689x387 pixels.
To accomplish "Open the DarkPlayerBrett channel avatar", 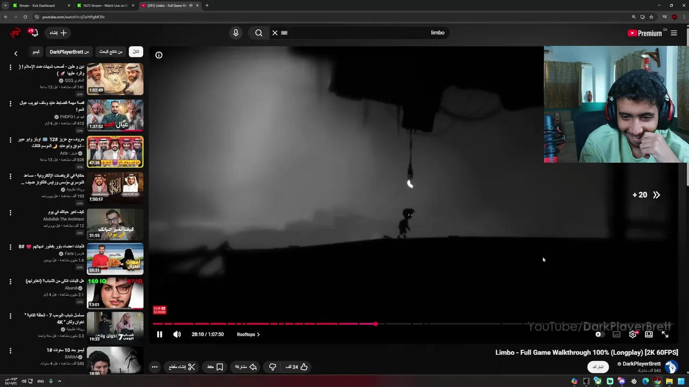I will [671, 367].
